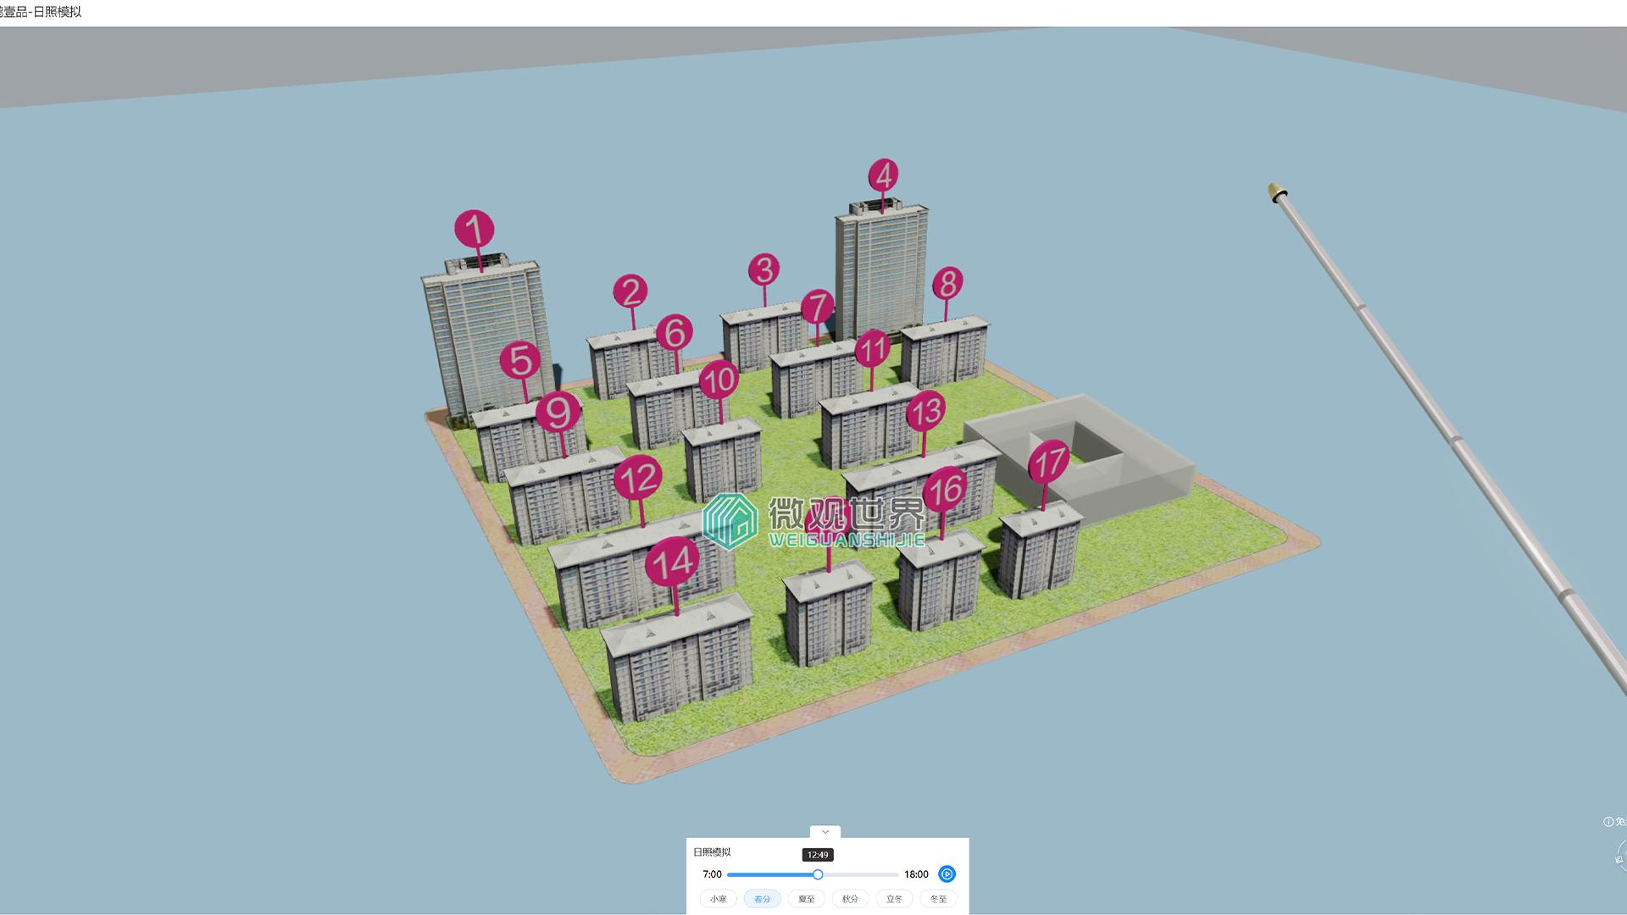
Task: Play the sunlight simulation animation
Action: click(947, 873)
